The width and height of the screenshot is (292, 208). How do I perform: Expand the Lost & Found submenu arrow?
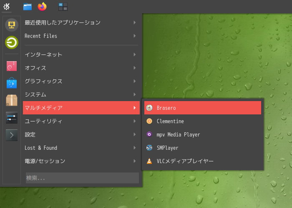pyautogui.click(x=135, y=148)
